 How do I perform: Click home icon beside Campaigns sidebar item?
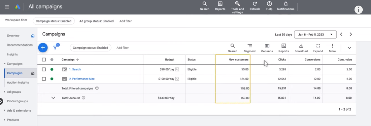point(33,73)
